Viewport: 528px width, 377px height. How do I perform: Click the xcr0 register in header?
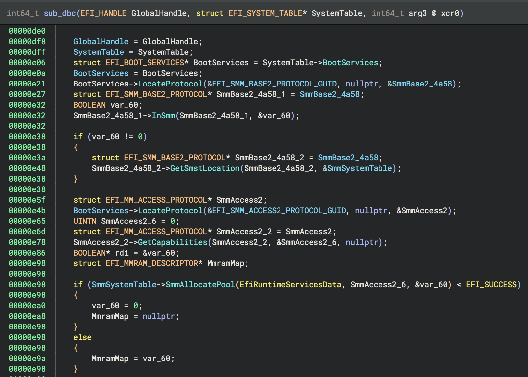click(x=450, y=13)
